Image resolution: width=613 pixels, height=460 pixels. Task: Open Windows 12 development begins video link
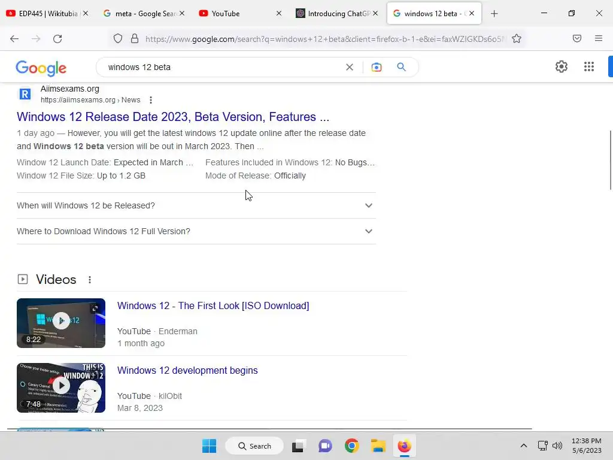[x=187, y=370]
